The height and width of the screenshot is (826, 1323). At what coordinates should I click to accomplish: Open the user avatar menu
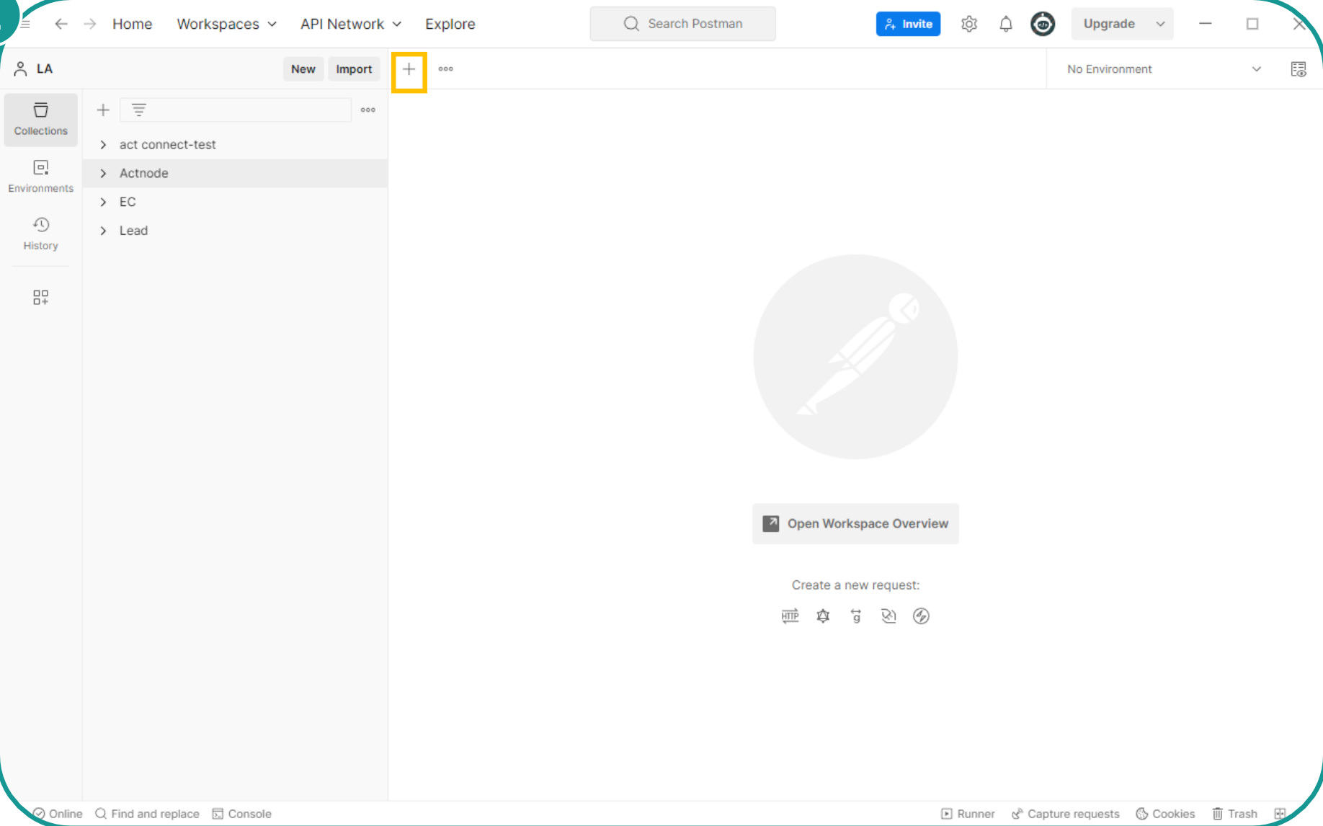(x=1043, y=24)
